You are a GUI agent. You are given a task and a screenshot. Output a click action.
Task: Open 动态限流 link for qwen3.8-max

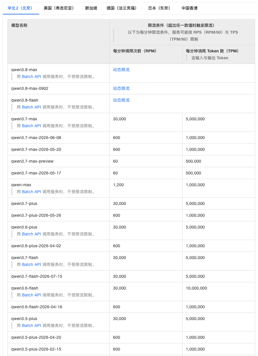pos(121,70)
